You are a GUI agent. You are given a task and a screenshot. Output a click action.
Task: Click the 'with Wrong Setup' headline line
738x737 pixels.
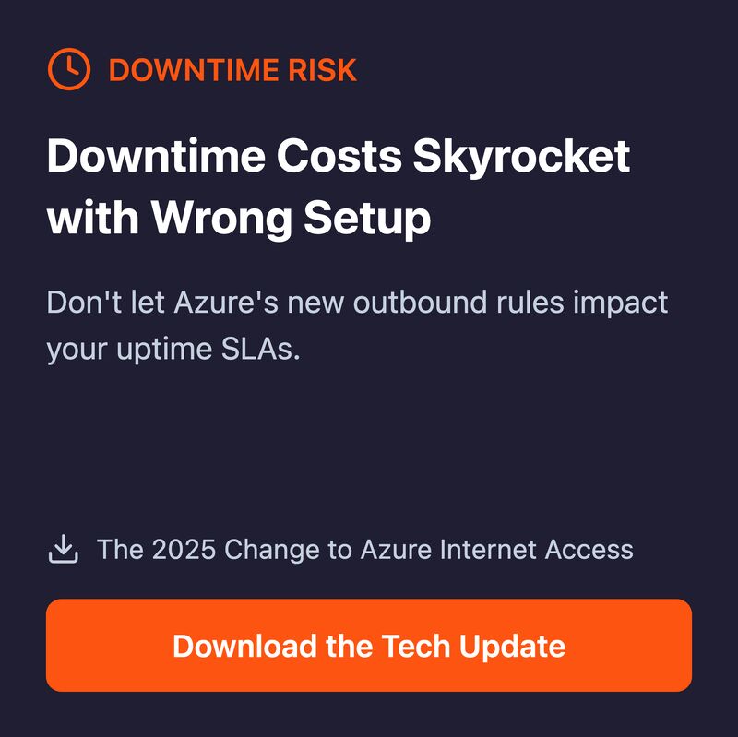click(x=239, y=218)
